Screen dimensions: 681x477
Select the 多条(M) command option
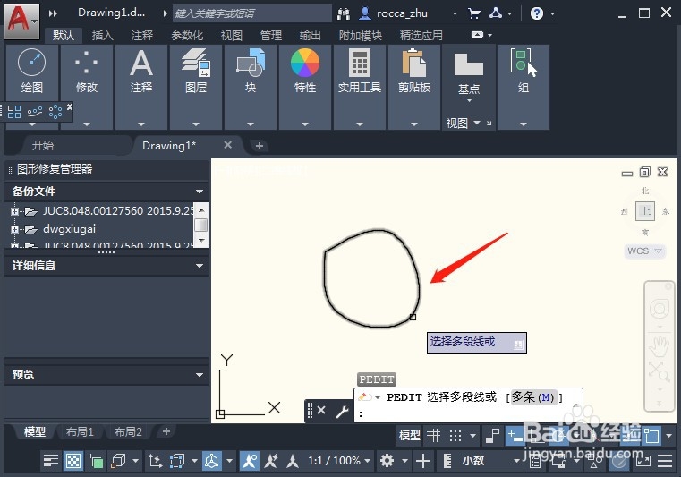pyautogui.click(x=533, y=397)
